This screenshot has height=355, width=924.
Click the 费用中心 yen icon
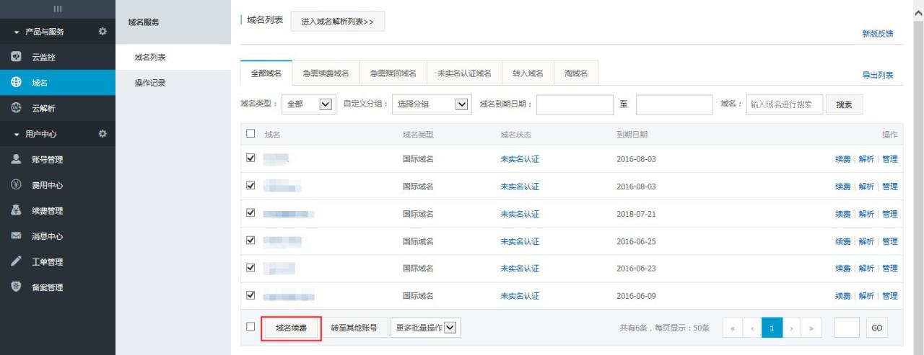click(x=16, y=185)
